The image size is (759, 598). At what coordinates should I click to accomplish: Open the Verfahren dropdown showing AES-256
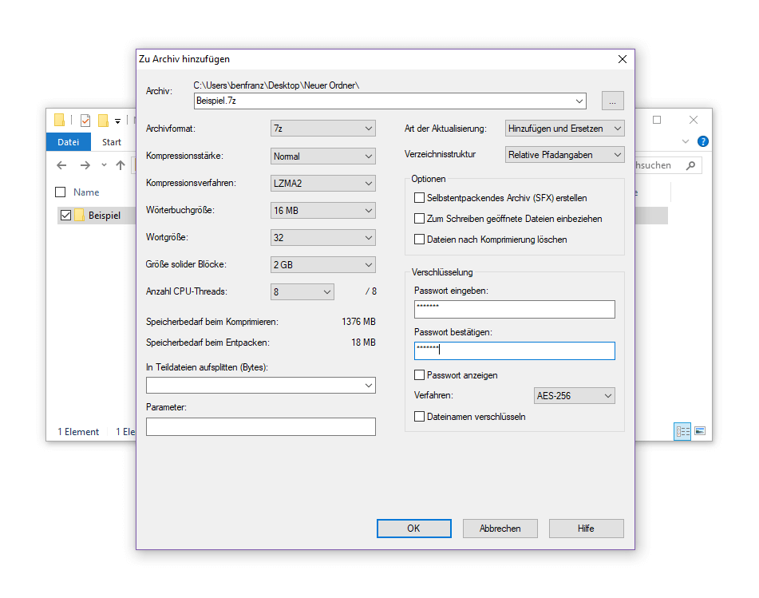574,395
